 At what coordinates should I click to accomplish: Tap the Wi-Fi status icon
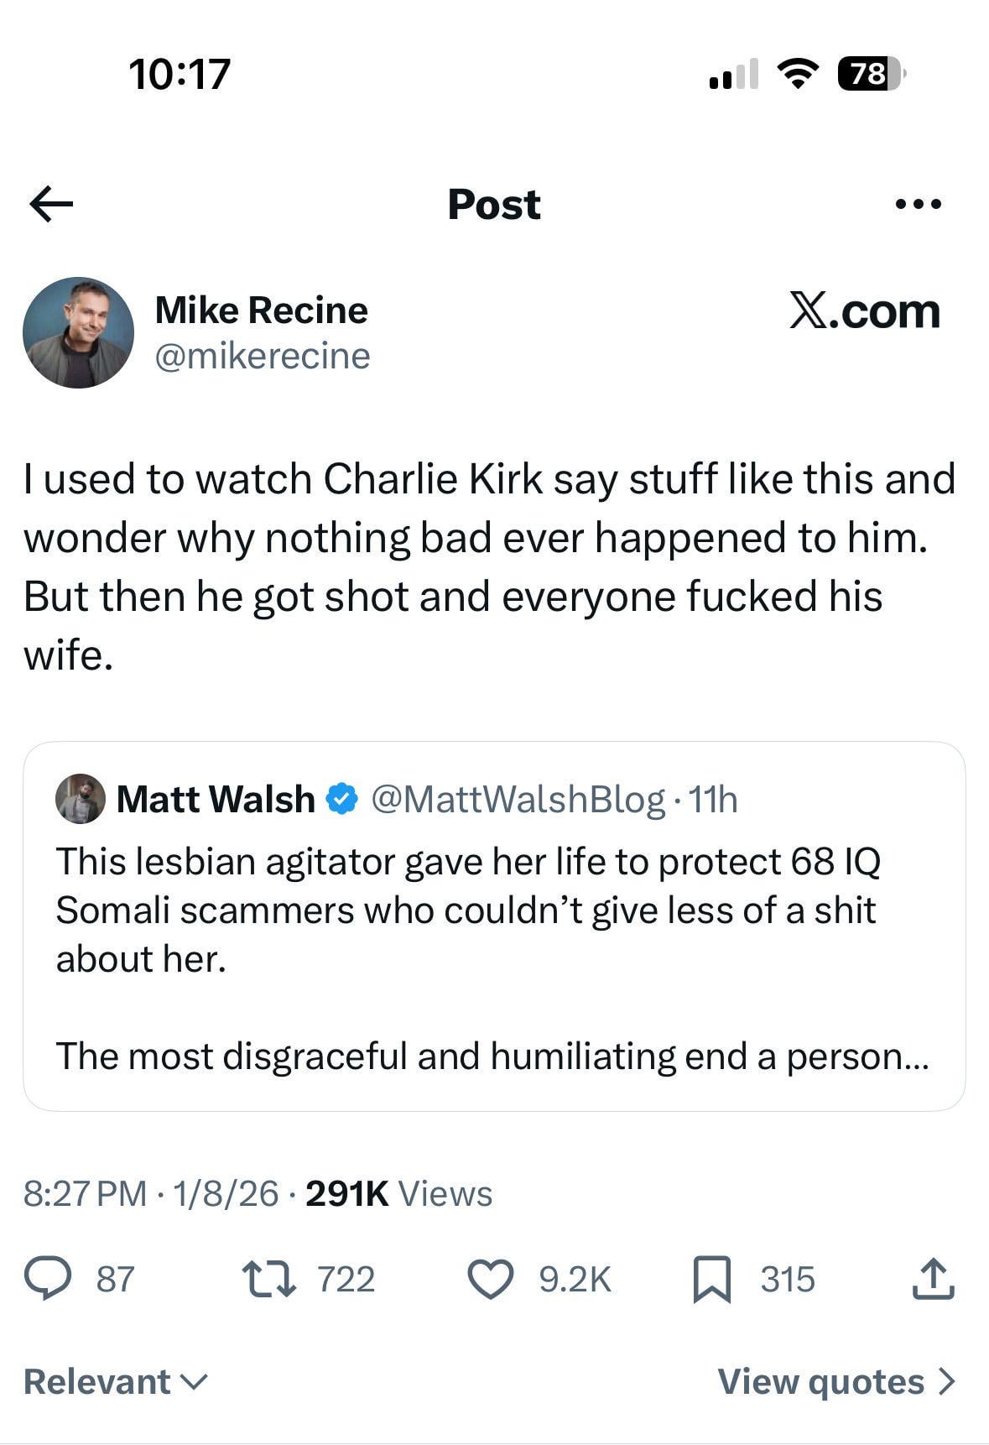tap(797, 74)
